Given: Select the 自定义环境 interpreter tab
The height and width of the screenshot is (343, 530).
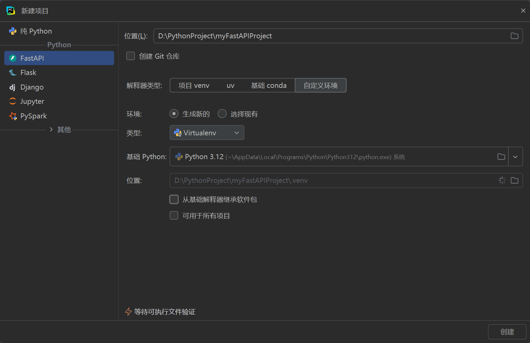Looking at the screenshot, I should pos(321,85).
